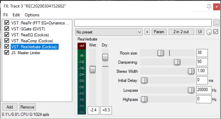The width and height of the screenshot is (221, 119).
Task: Uncheck the ReaVerbate (Cockos) checkbox
Action: [7, 46]
